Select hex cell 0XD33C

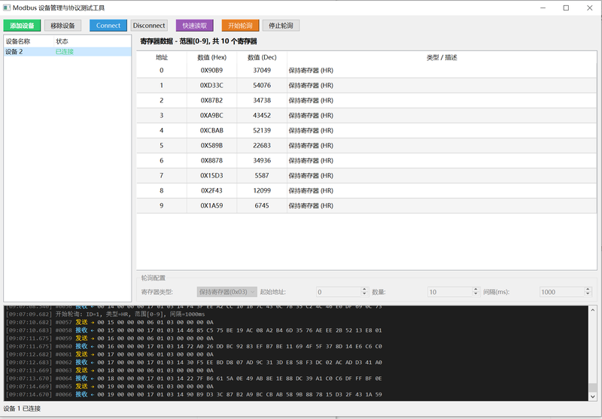[211, 86]
